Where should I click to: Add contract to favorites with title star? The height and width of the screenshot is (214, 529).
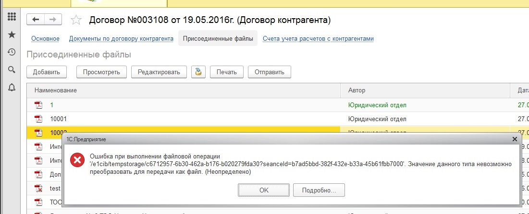[x=75, y=20]
